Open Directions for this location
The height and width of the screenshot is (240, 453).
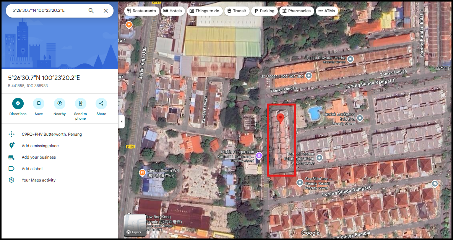coord(18,104)
